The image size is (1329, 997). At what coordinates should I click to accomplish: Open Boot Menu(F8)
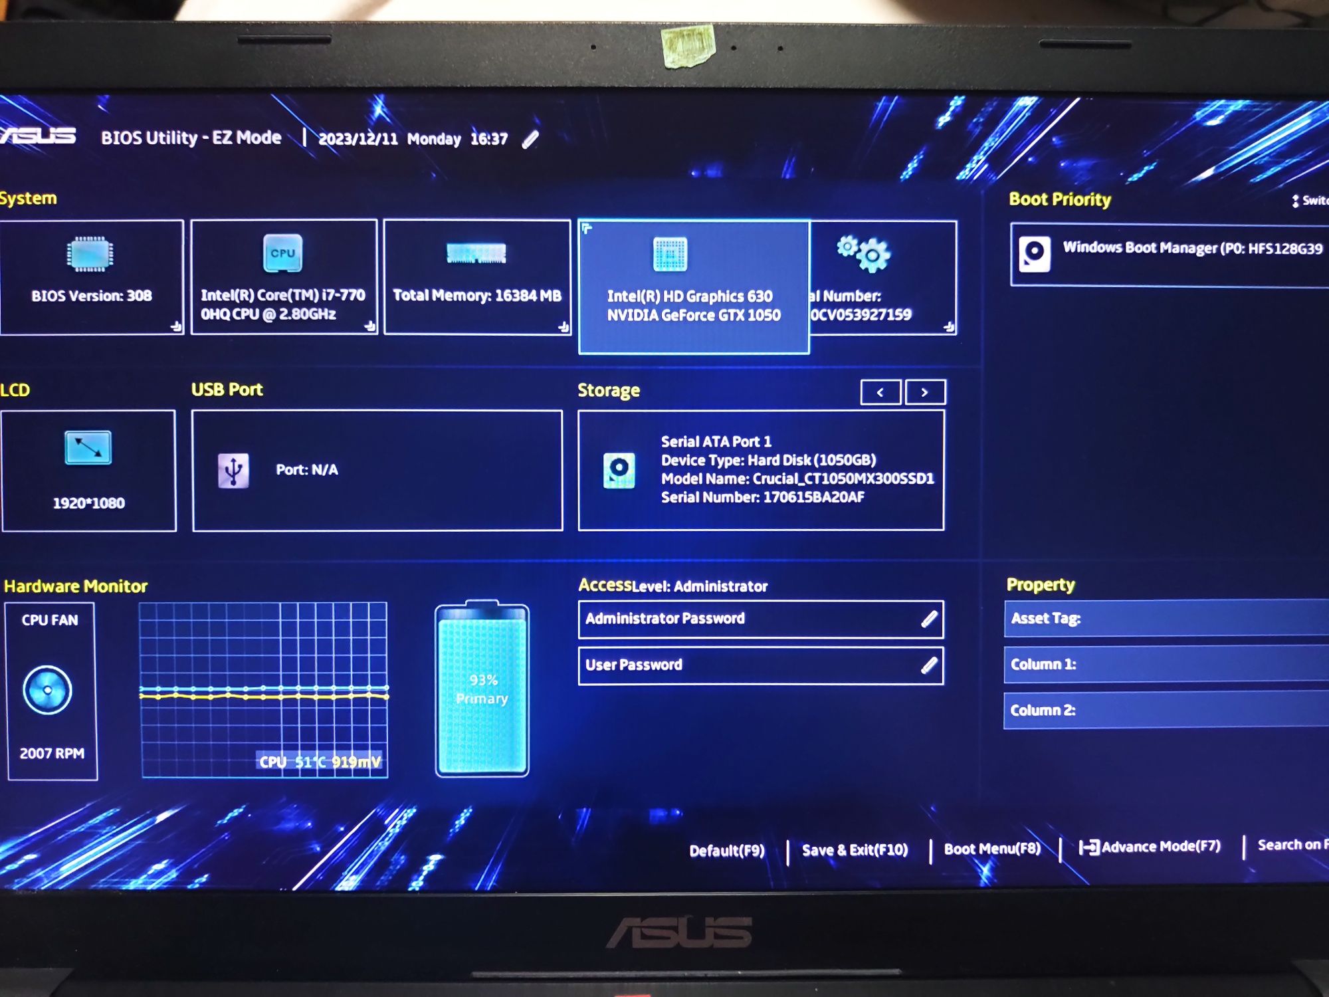992,849
